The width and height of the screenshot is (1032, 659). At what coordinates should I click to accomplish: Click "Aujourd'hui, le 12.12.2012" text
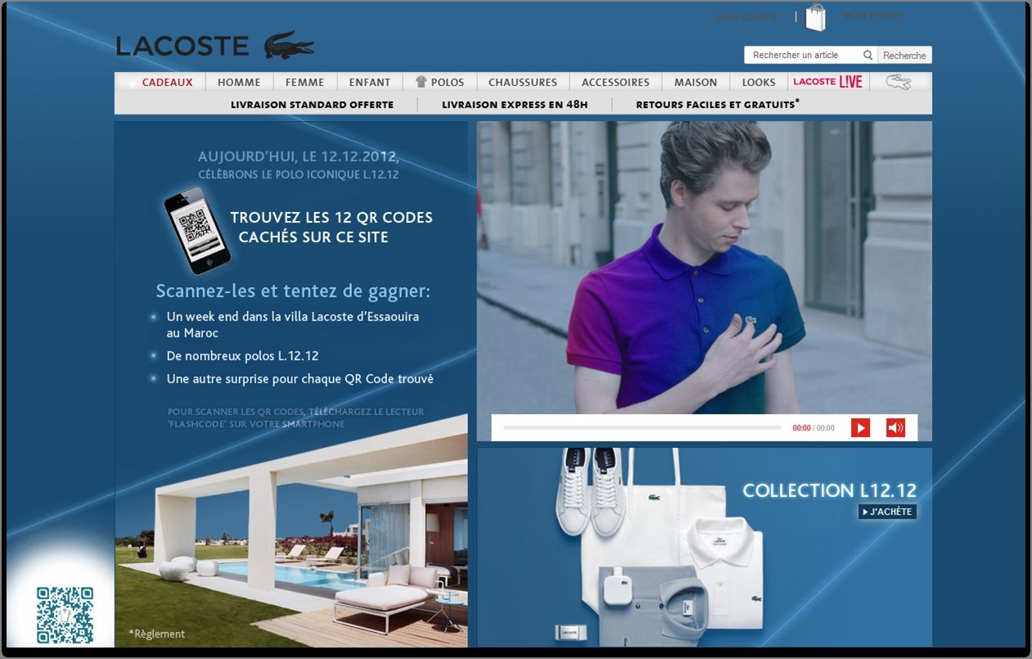(x=299, y=156)
